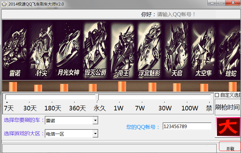Choose the 浮宫魅影 car image
Viewport: 241px width, 153px height.
[149, 50]
